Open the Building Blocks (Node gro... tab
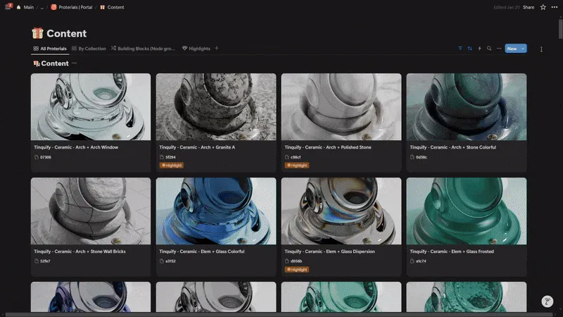 click(x=143, y=49)
